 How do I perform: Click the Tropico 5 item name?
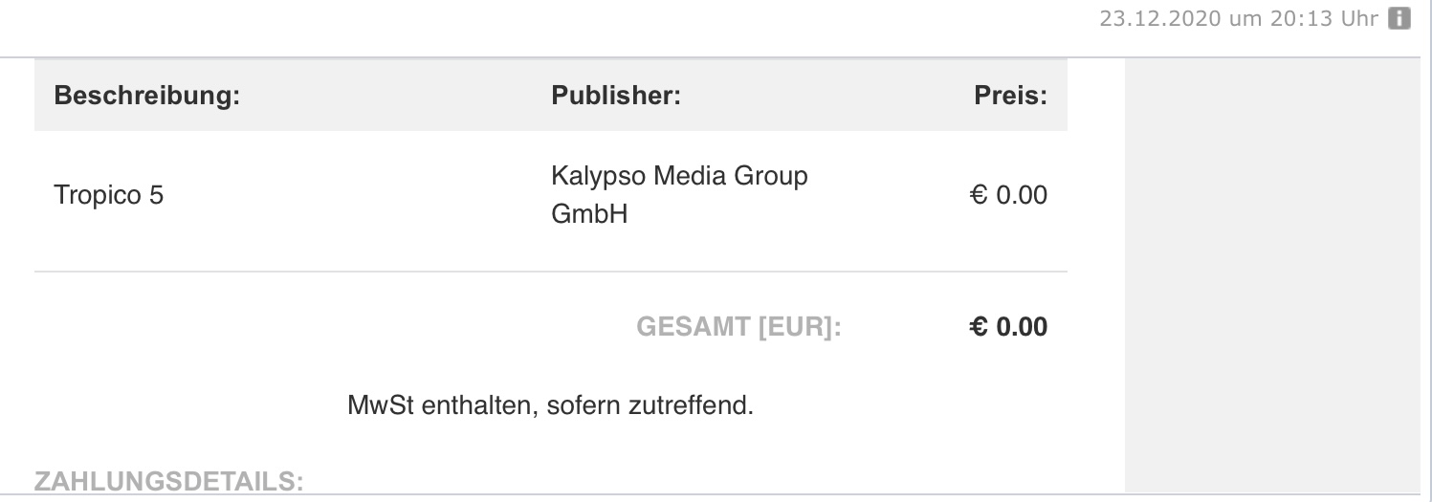(x=109, y=196)
